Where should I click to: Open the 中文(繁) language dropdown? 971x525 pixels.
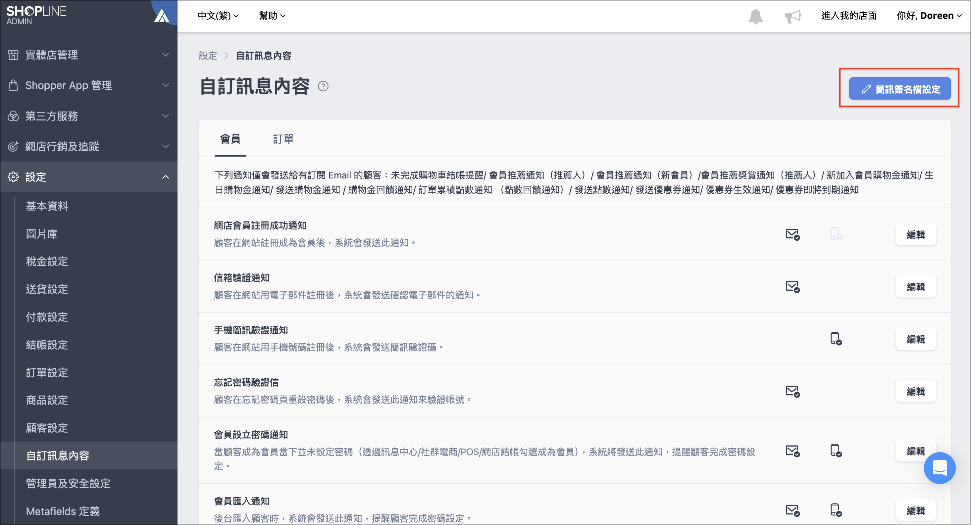click(x=218, y=16)
